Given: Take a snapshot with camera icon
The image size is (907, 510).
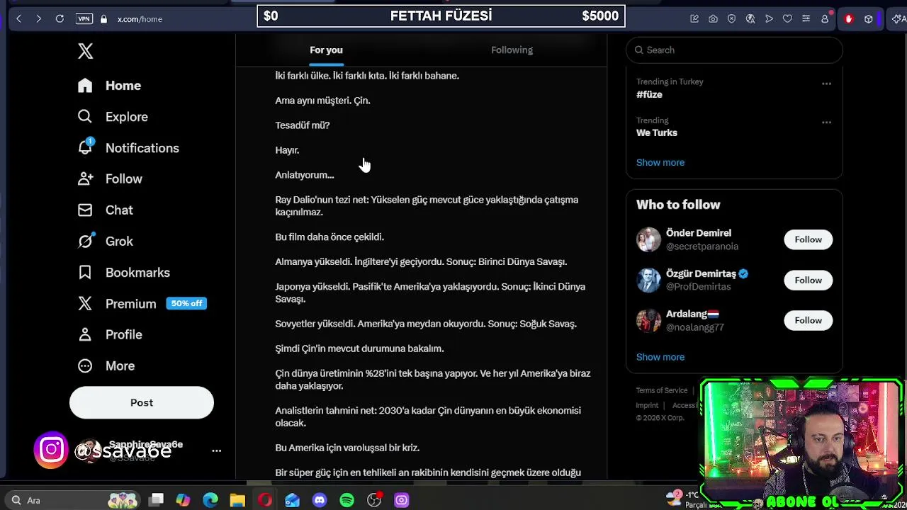Looking at the screenshot, I should pos(713,19).
